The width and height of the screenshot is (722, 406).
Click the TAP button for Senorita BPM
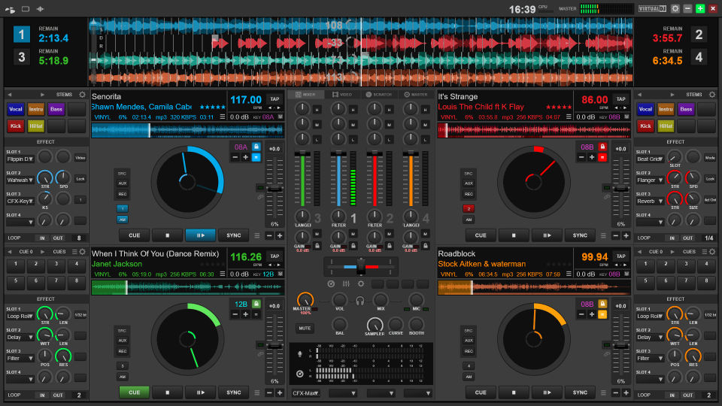coord(275,99)
